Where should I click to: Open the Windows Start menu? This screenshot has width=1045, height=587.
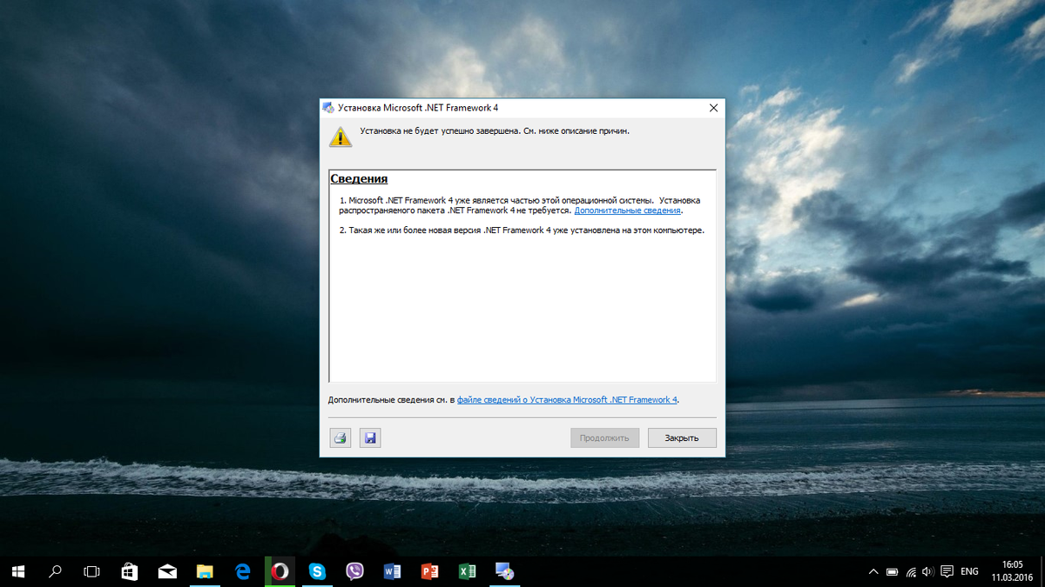tap(18, 571)
